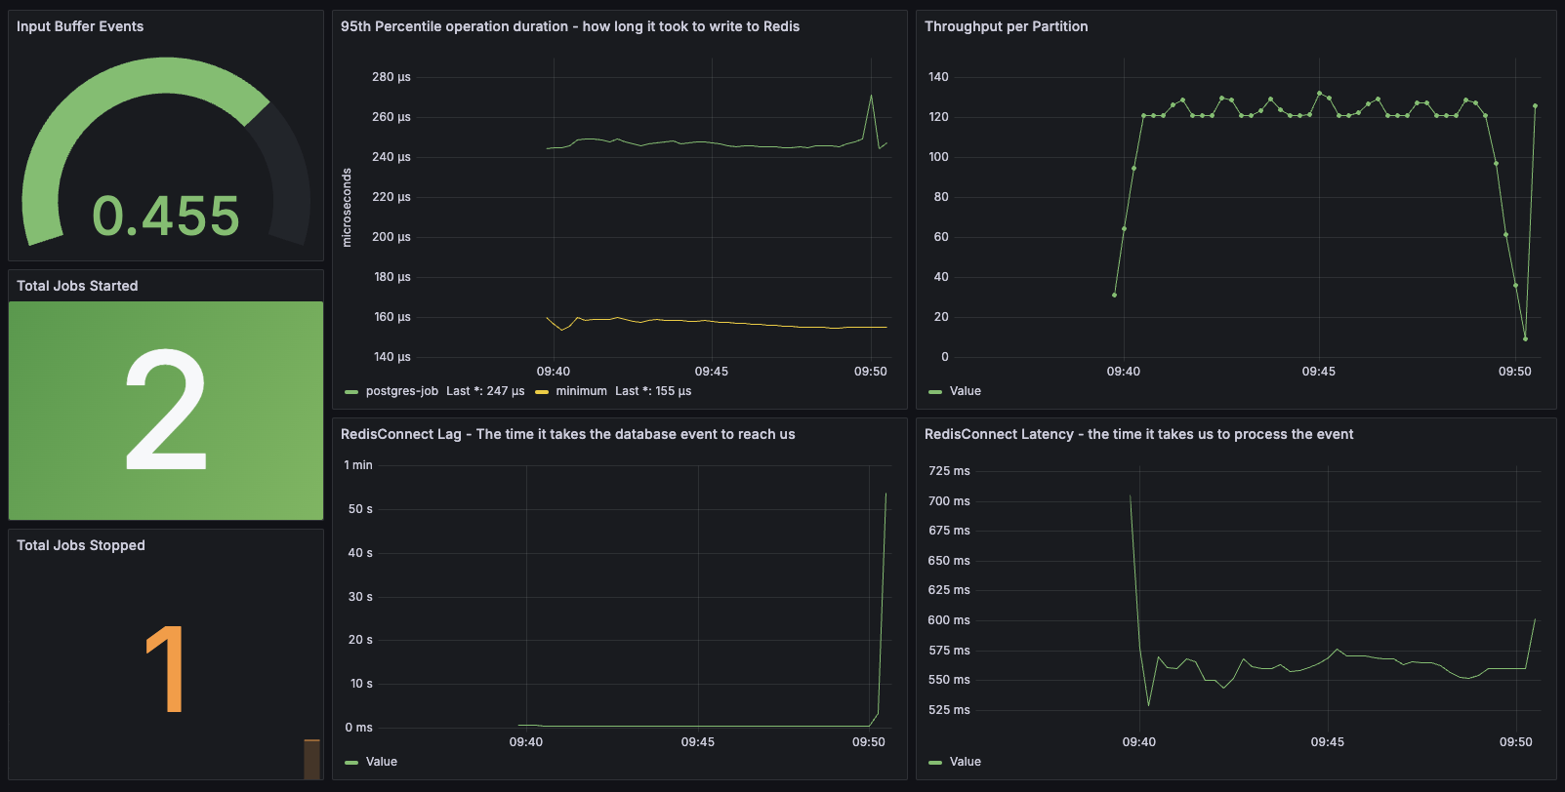Click the green Value swatch in Throughput panel
1565x792 pixels.
pos(935,392)
